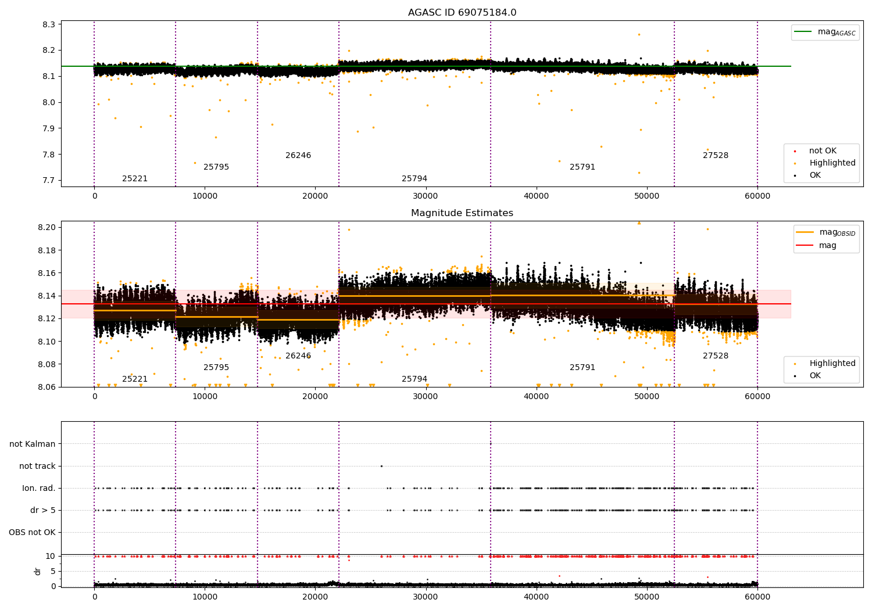Click the 'not track' row label
Screen dimensions: 872x610
click(x=37, y=466)
